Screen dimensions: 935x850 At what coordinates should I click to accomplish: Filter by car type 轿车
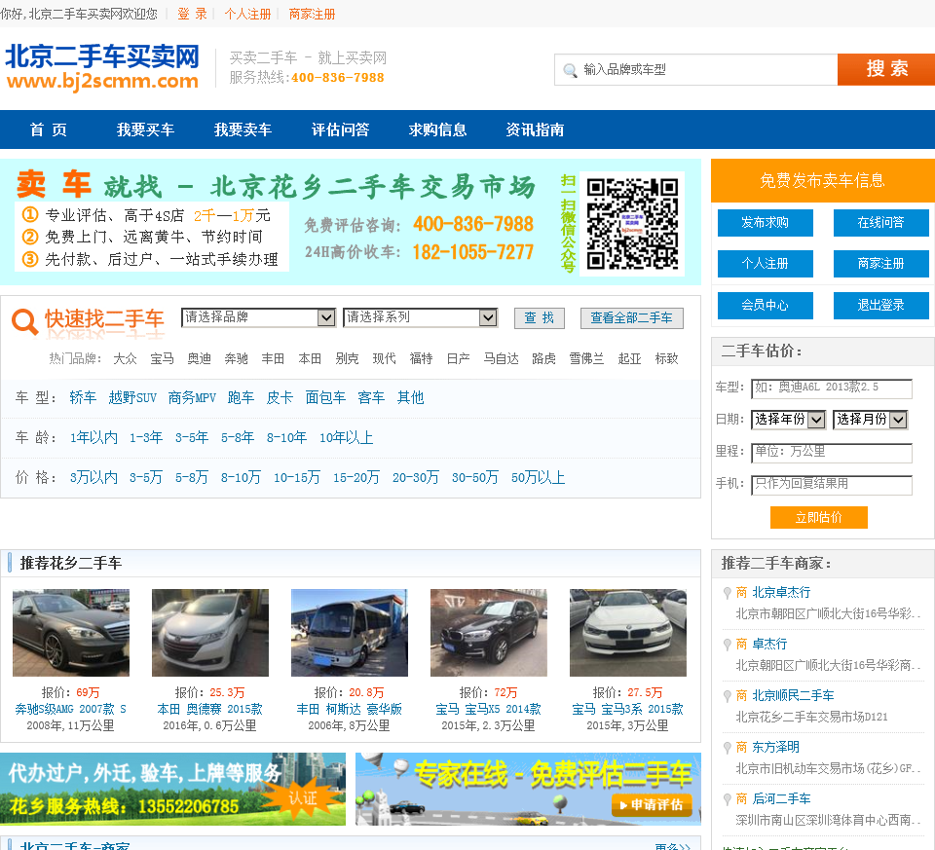[83, 397]
